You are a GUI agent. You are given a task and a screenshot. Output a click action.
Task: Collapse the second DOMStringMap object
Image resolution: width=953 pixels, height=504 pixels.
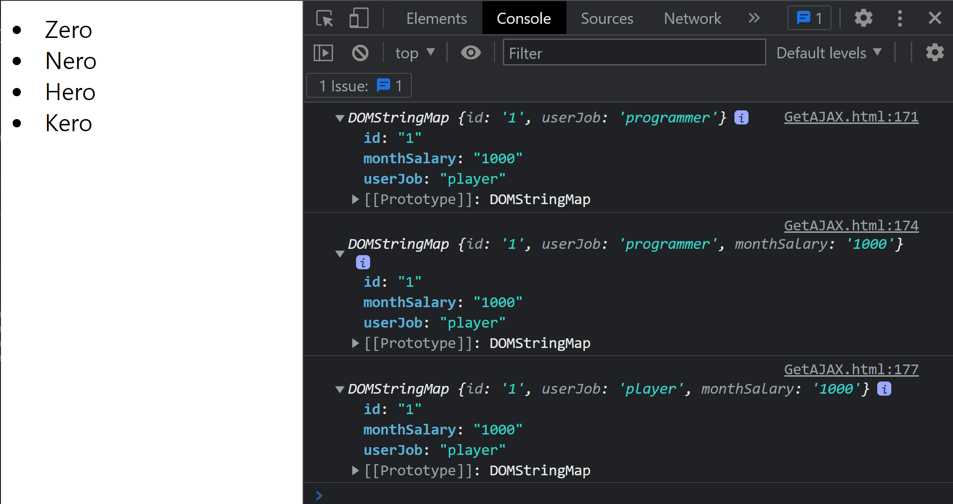[340, 254]
